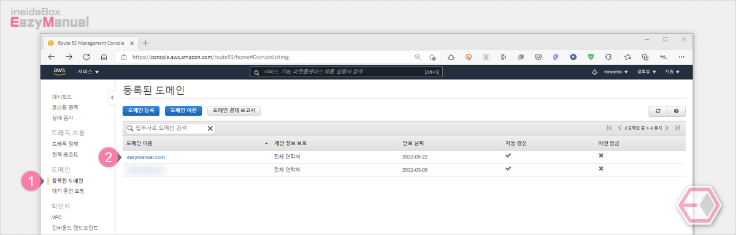The height and width of the screenshot is (235, 736).
Task: Go forward using the browser forward arrow
Action: coord(69,56)
